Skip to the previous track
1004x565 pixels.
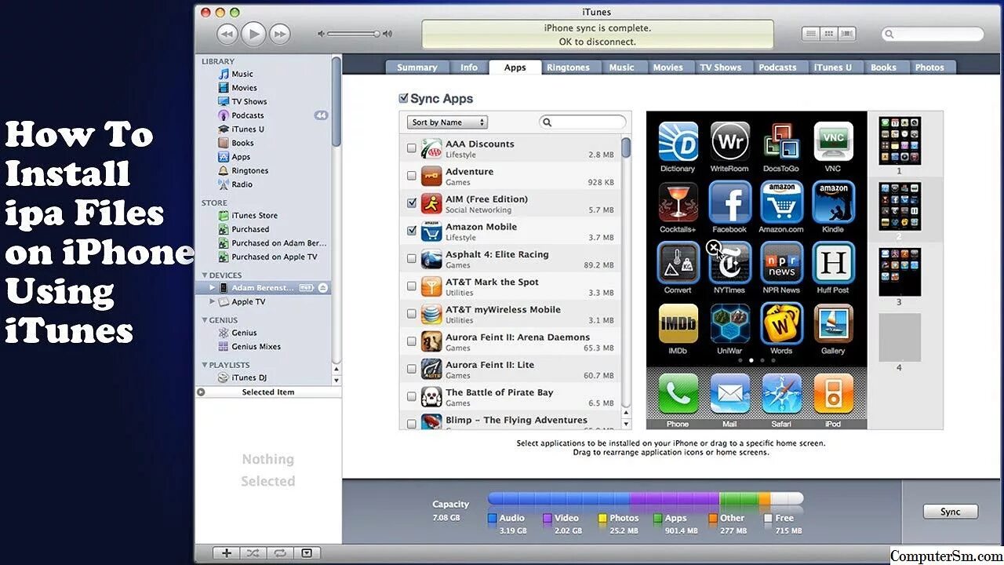(227, 34)
